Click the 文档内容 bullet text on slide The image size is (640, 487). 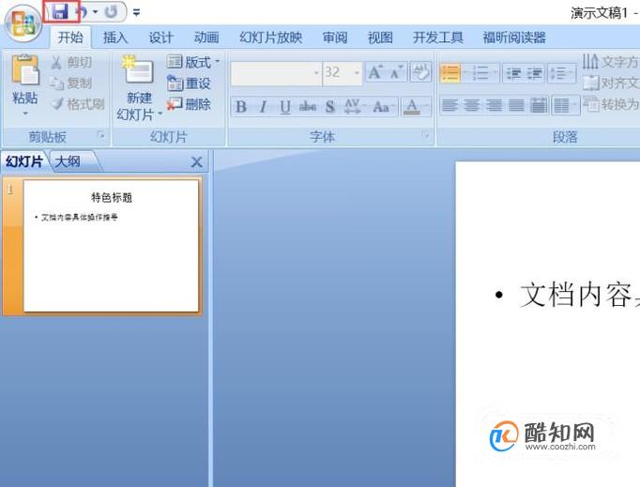[579, 295]
